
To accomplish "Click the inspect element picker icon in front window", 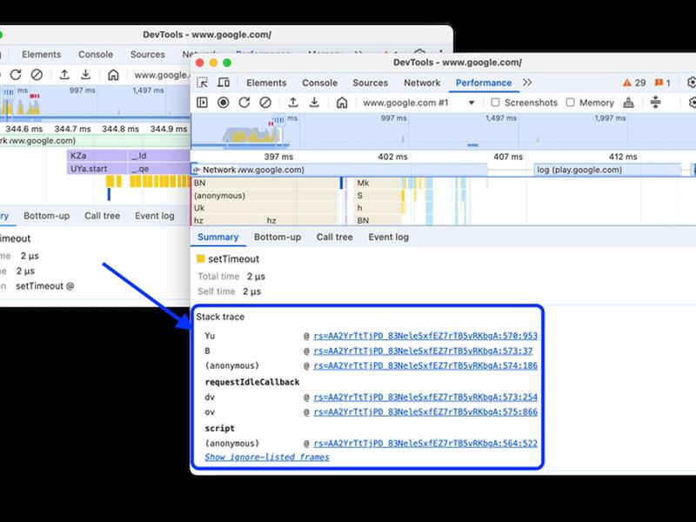I will [202, 83].
